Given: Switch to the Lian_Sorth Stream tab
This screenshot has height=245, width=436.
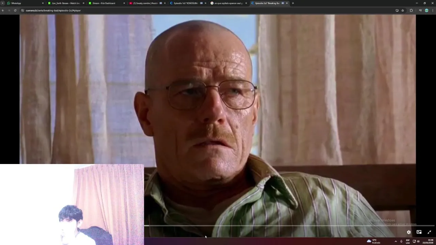Looking at the screenshot, I should click(x=65, y=3).
